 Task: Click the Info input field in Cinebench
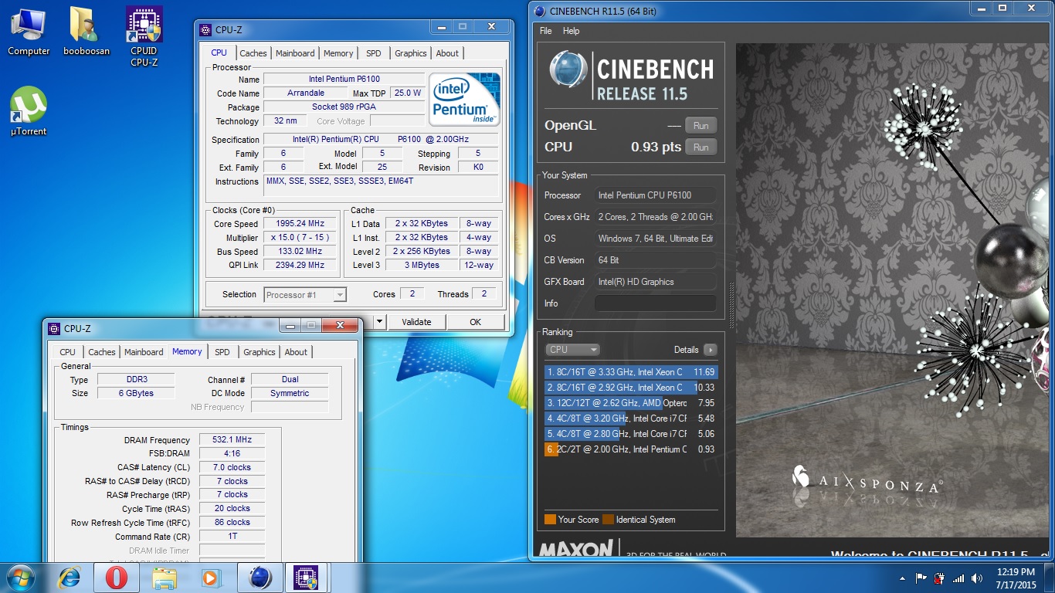pos(655,303)
